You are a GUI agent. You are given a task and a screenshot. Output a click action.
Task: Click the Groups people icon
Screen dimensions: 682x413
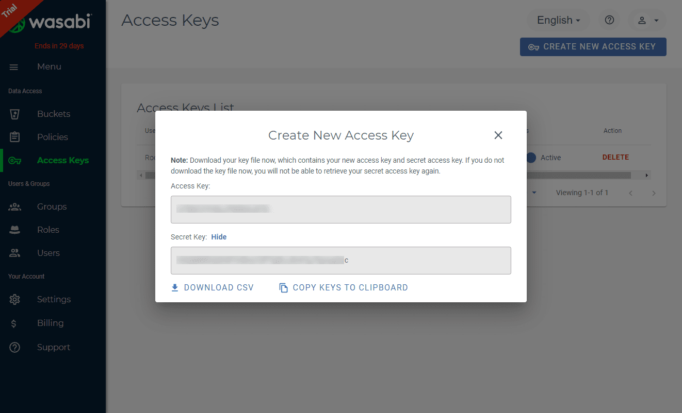coord(14,206)
